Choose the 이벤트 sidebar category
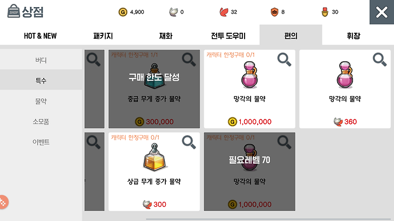Viewport: 394px width, 221px height. [41, 142]
